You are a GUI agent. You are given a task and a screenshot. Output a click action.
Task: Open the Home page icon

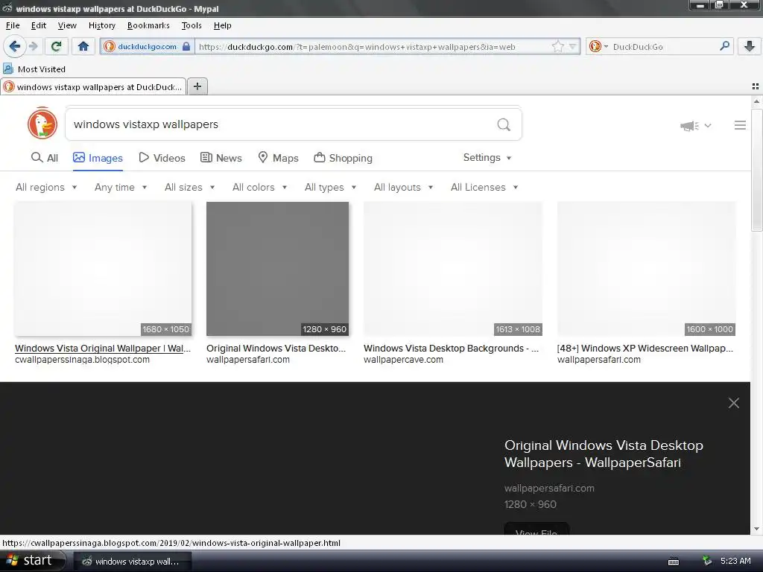83,46
